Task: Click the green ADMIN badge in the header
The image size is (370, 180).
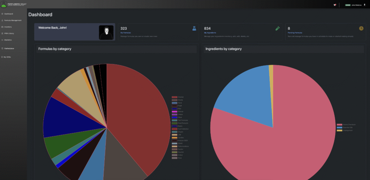Action: (348, 5)
